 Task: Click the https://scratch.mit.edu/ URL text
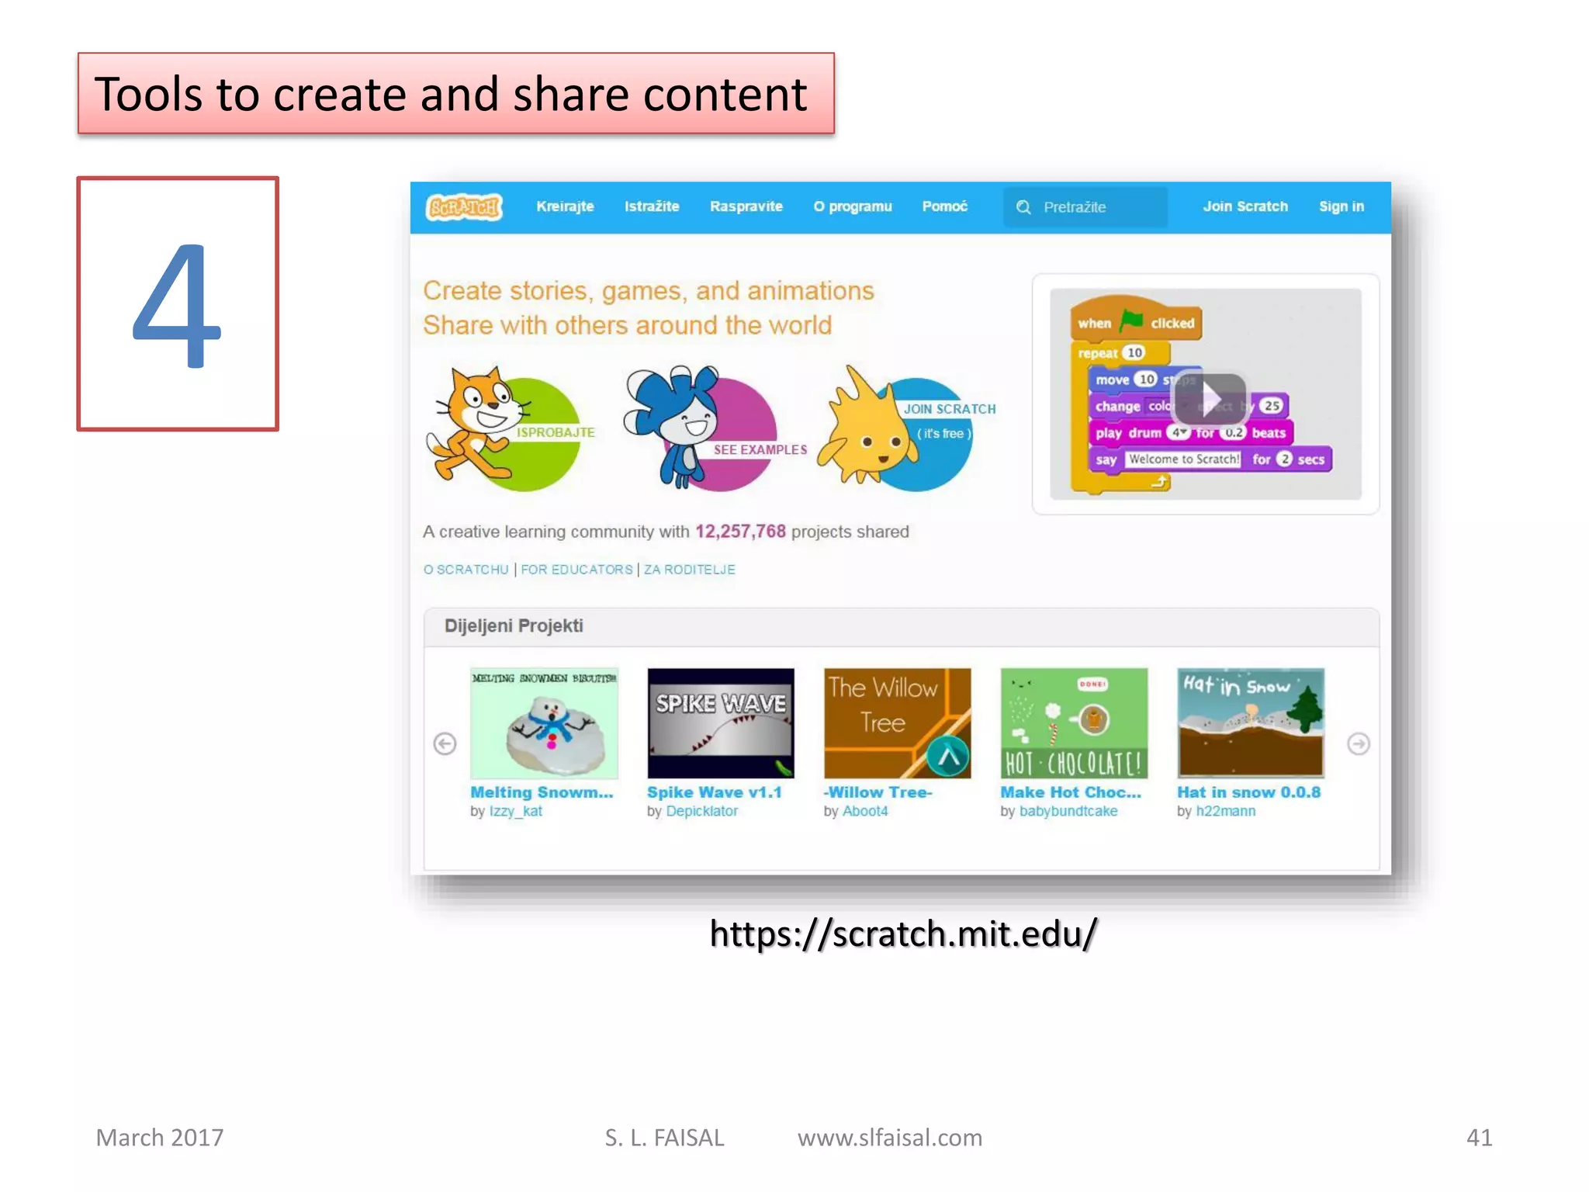click(902, 934)
